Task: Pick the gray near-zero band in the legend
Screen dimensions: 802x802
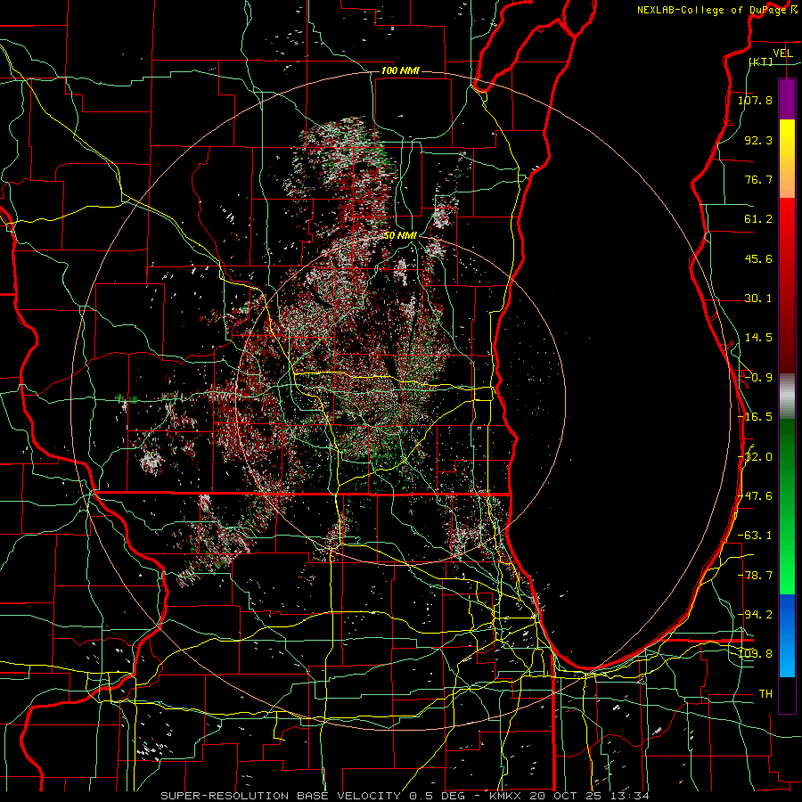Action: point(787,397)
